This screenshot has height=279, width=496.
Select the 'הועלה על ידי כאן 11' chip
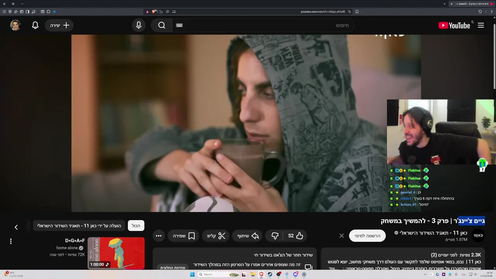point(79,226)
